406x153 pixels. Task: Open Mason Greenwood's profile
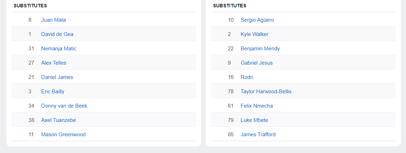coord(63,134)
